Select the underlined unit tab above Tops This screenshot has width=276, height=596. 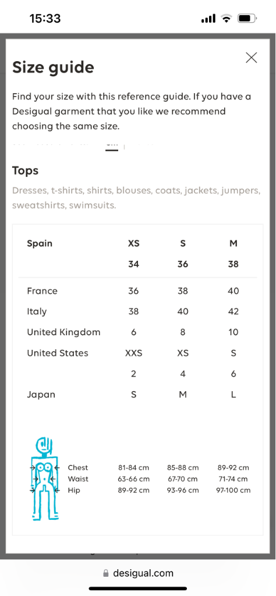click(112, 147)
